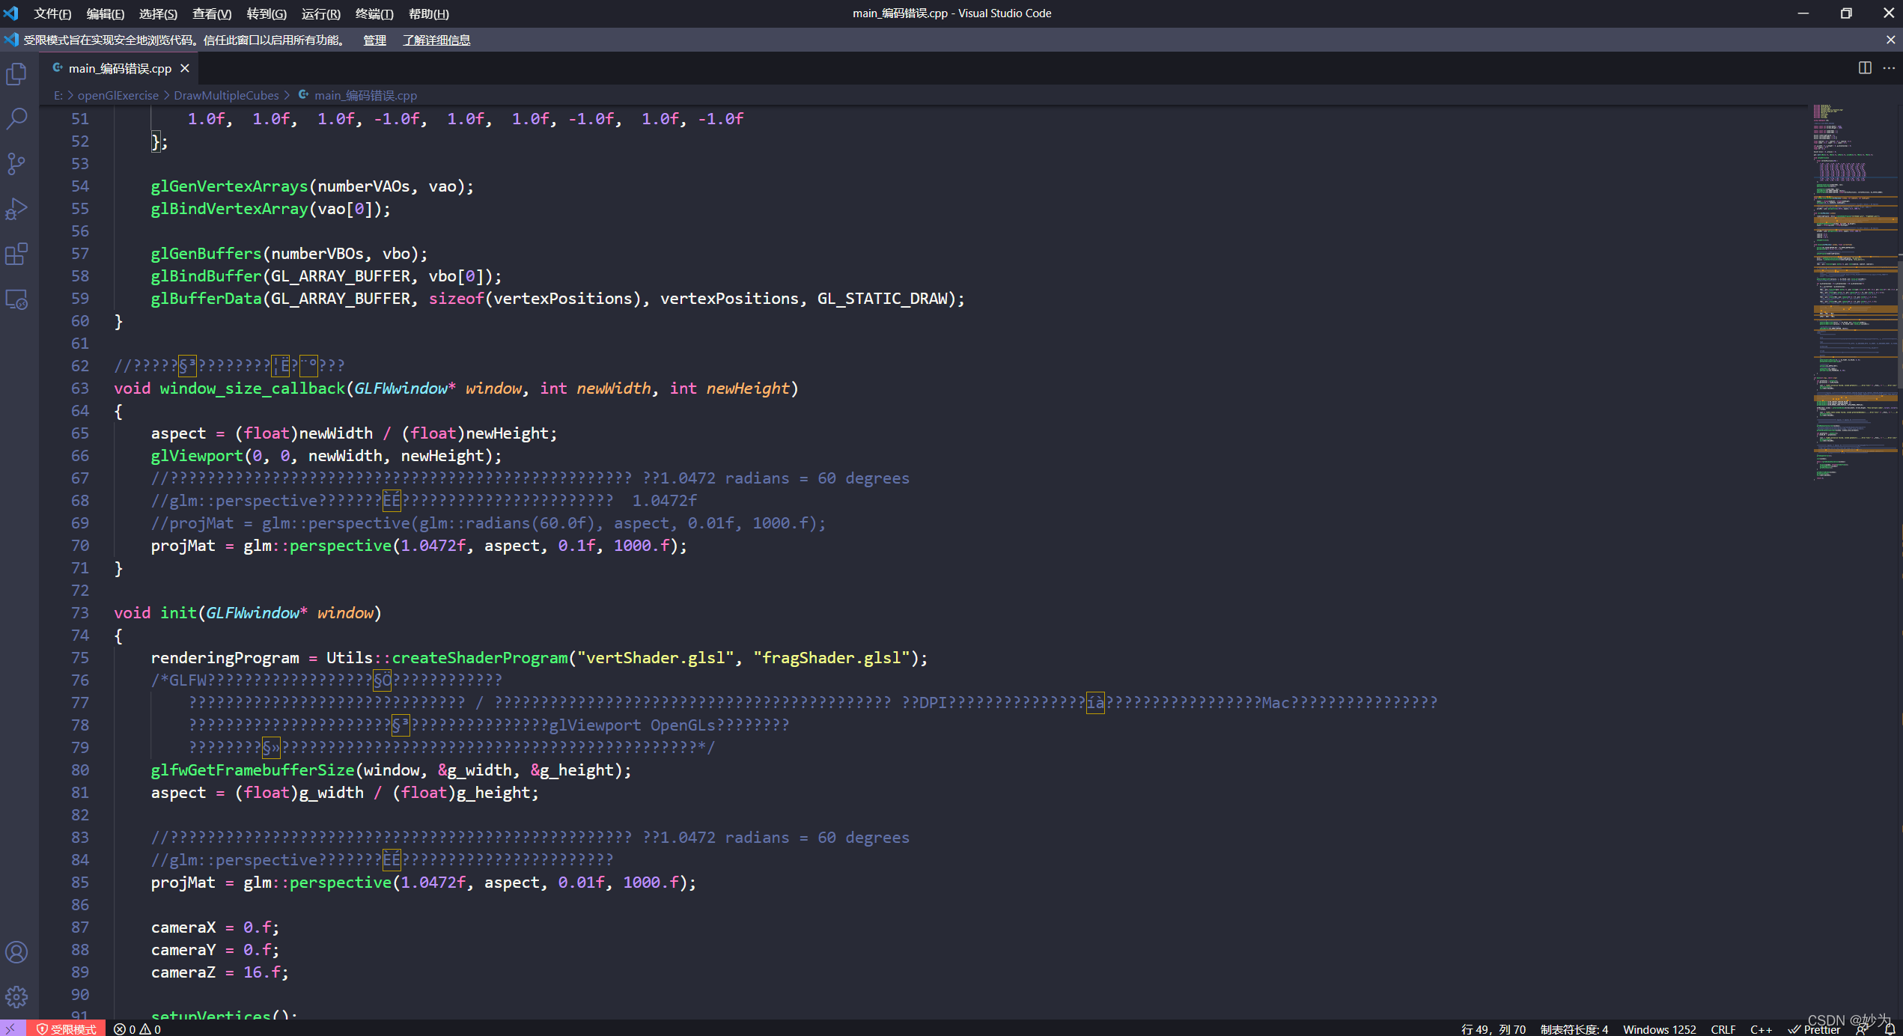Open the Extensions view
Image resolution: width=1903 pixels, height=1036 pixels.
[x=16, y=254]
